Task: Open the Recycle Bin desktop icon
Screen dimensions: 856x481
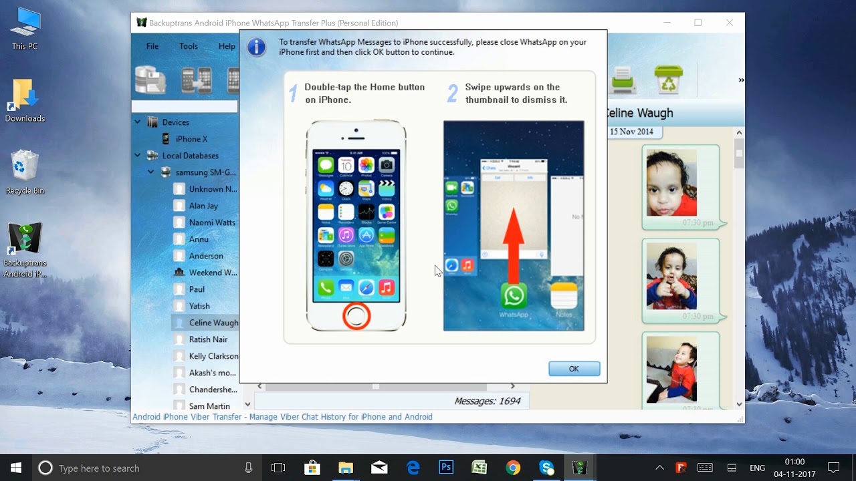Action: coord(25,172)
